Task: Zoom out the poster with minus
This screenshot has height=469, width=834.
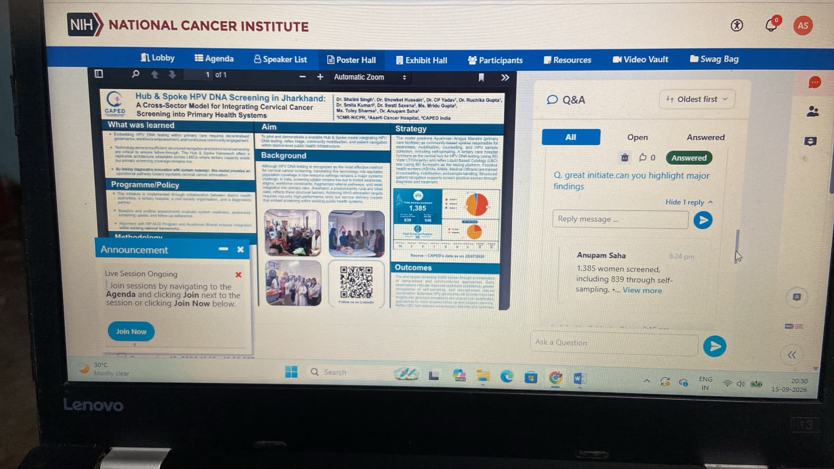Action: [x=302, y=77]
